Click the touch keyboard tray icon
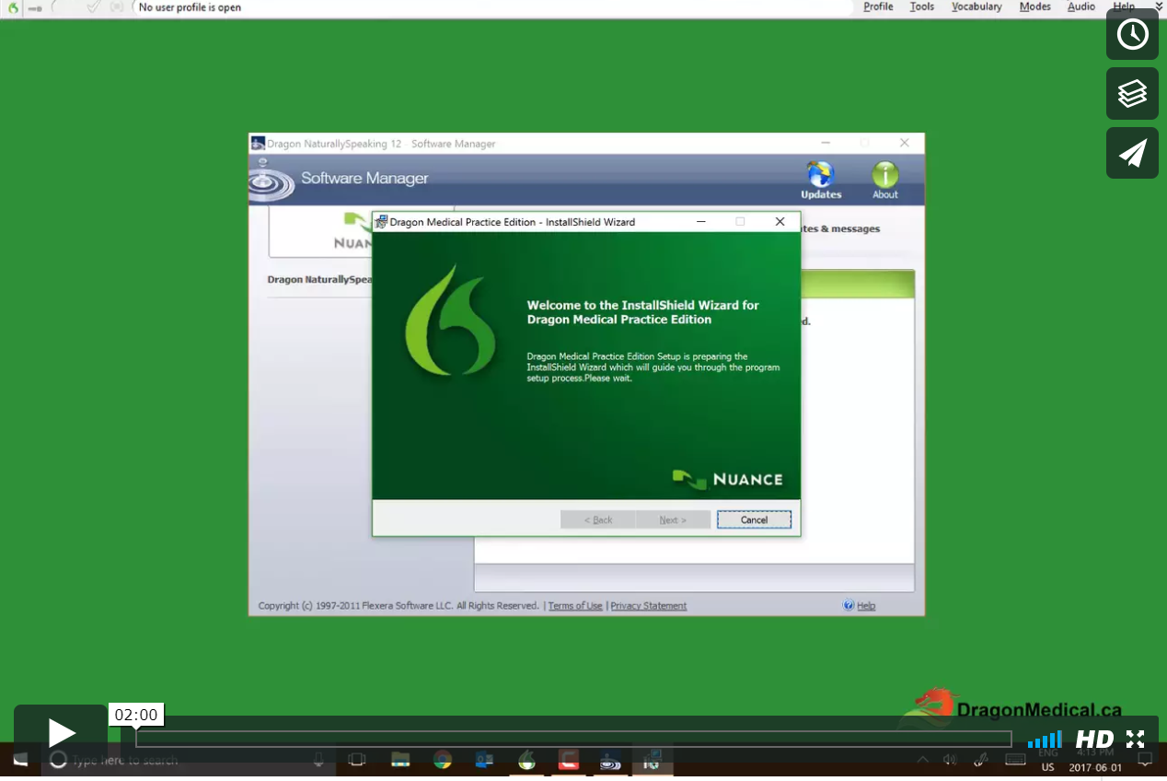 (1016, 760)
